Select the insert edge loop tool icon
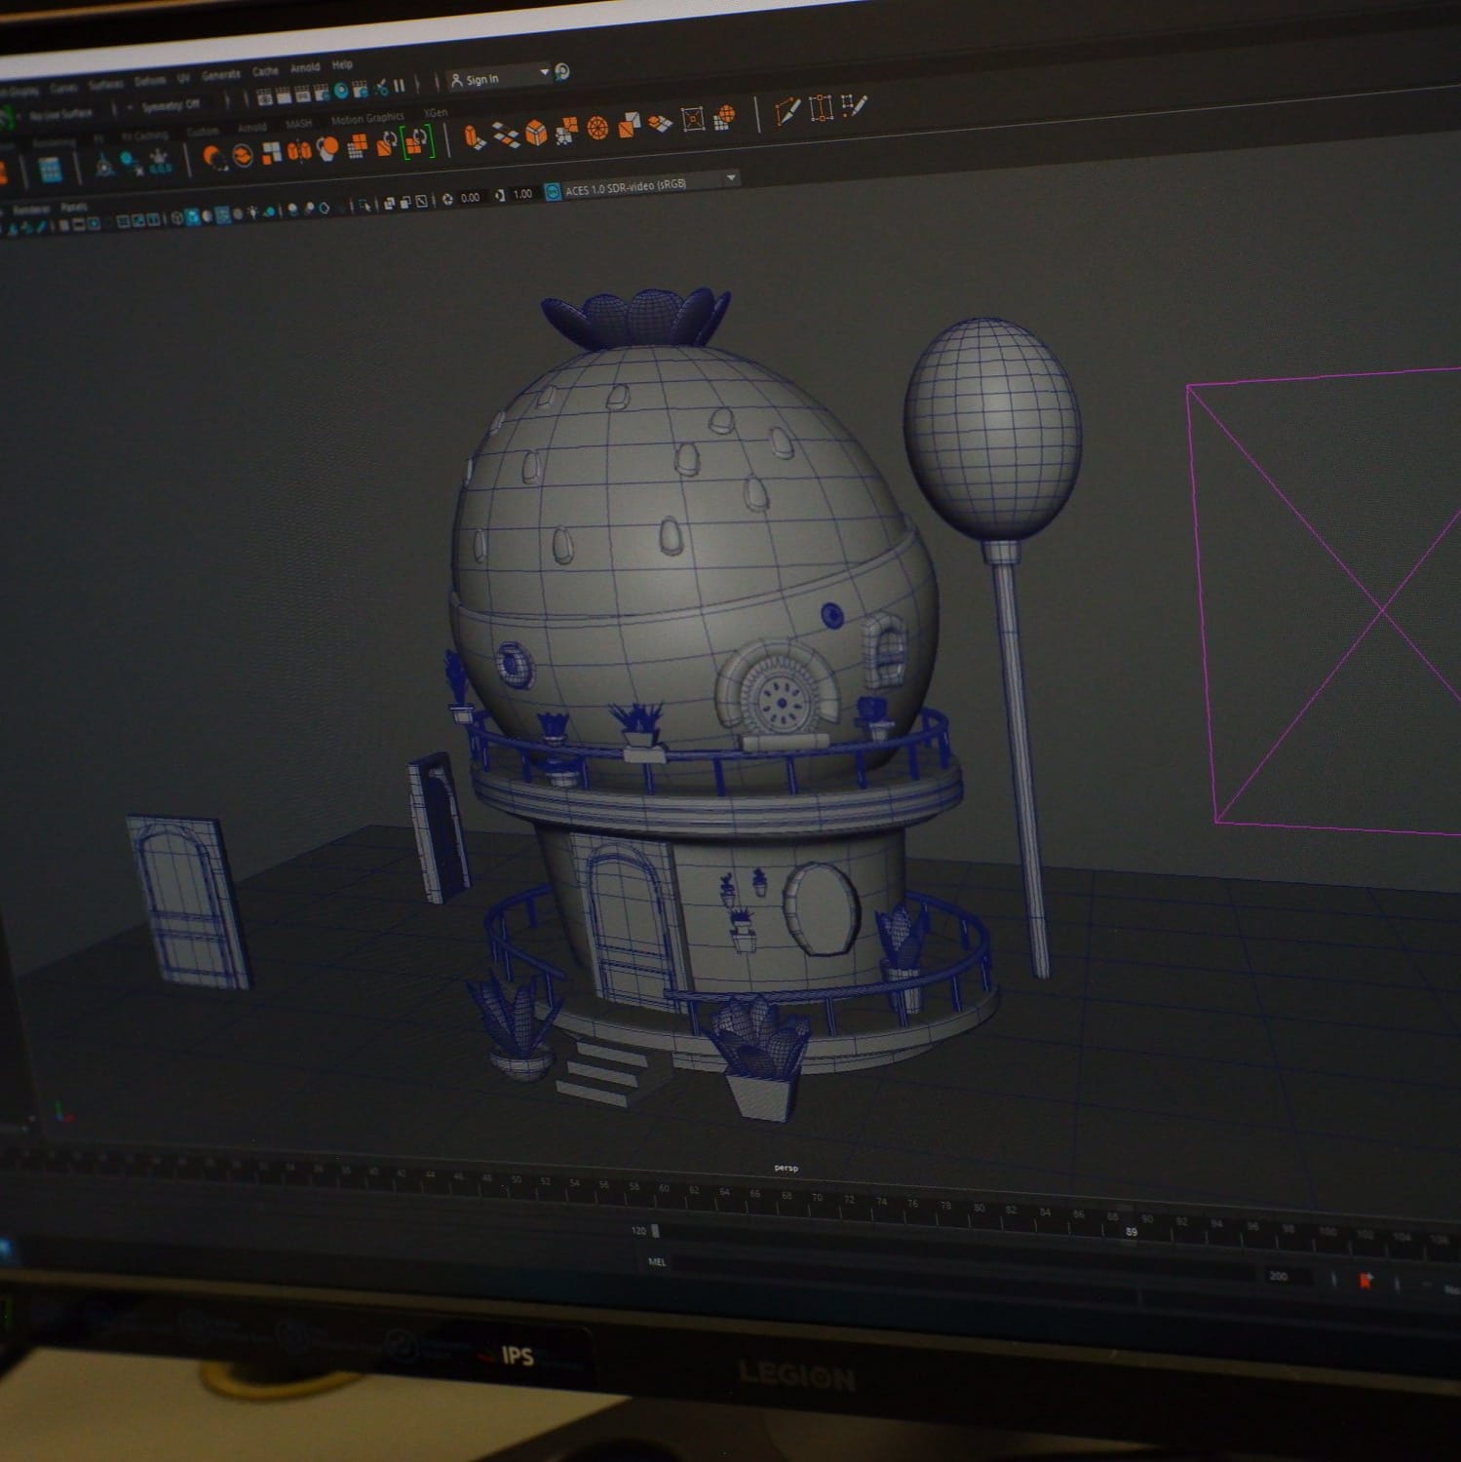This screenshot has height=1462, width=1461. tap(821, 108)
